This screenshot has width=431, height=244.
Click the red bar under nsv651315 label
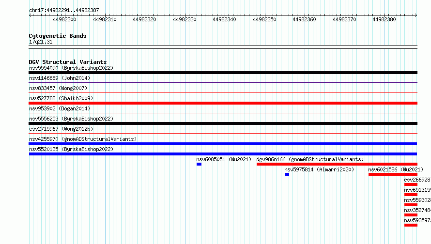pyautogui.click(x=411, y=195)
